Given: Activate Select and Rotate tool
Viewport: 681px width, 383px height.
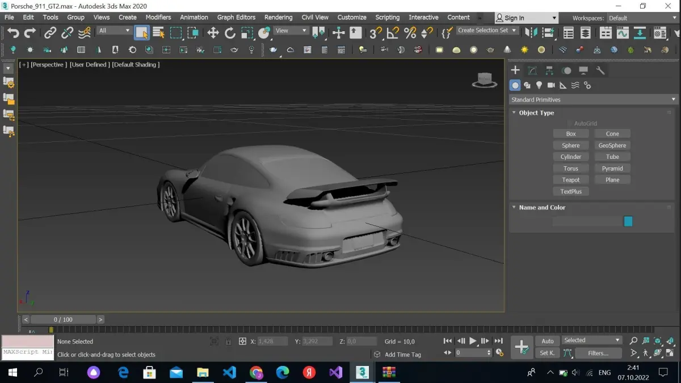Looking at the screenshot, I should (230, 33).
